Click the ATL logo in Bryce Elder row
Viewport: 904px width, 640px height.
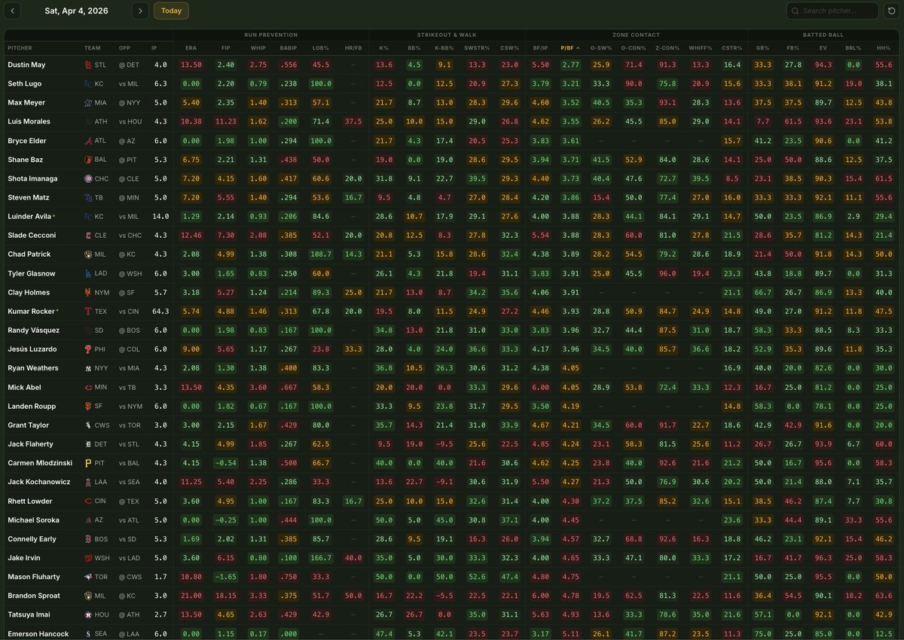point(88,141)
